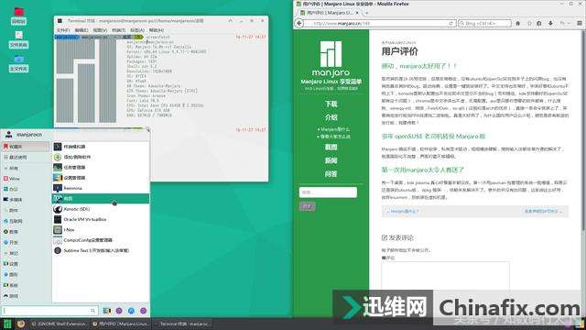Image resolution: width=586 pixels, height=330 pixels.
Task: Open the 文件(F) menu in Terminal
Action: 63,30
